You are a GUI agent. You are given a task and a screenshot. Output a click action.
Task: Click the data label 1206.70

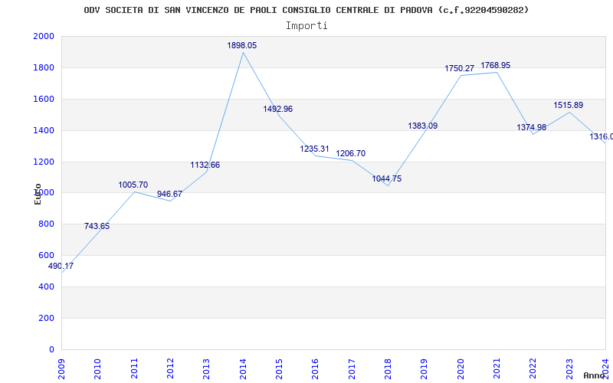point(351,154)
